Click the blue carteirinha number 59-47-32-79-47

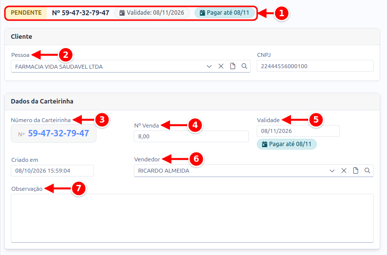pyautogui.click(x=58, y=133)
